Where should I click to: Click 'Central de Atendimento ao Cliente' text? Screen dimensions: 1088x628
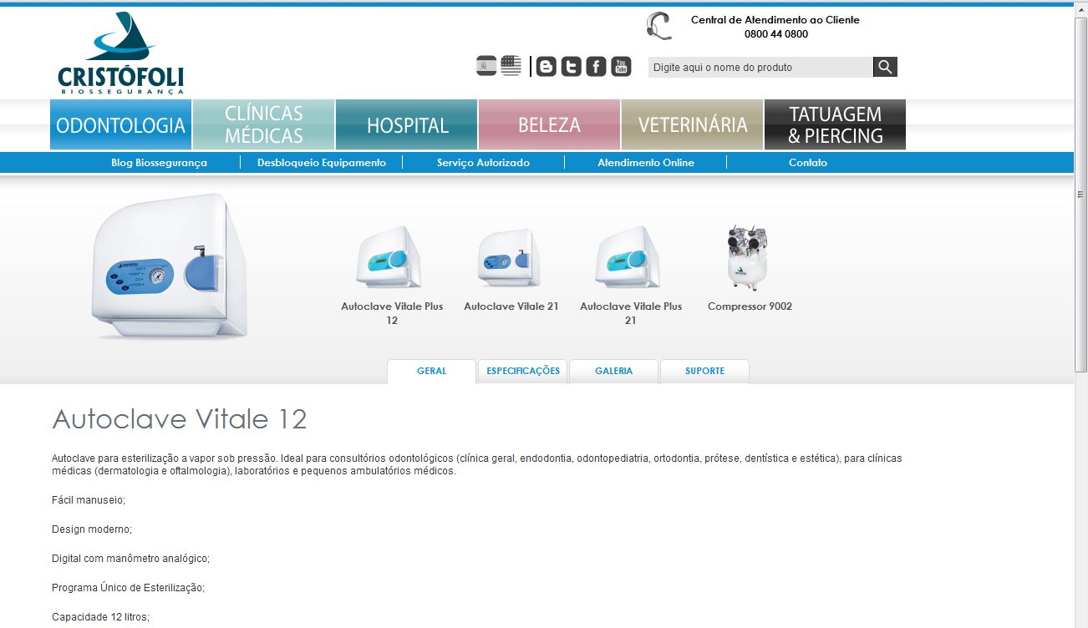pyautogui.click(x=775, y=20)
